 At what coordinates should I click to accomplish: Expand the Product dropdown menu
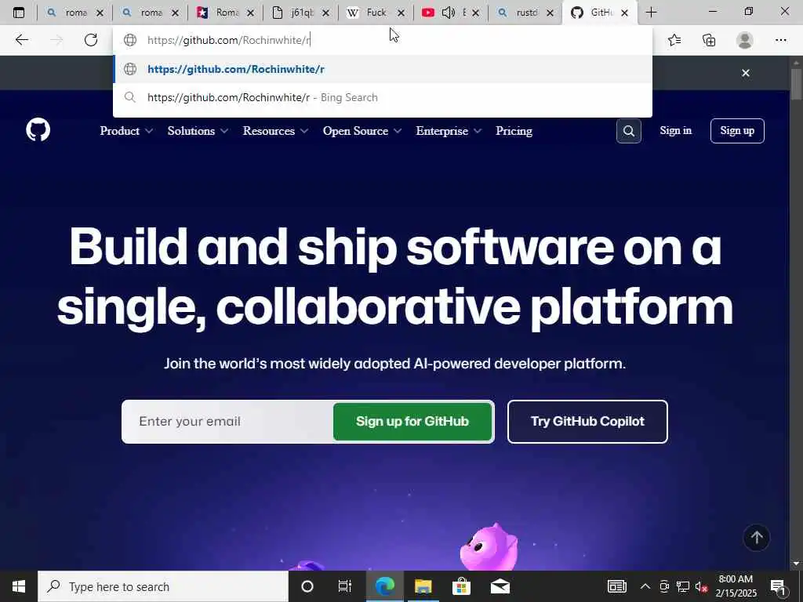(x=126, y=131)
